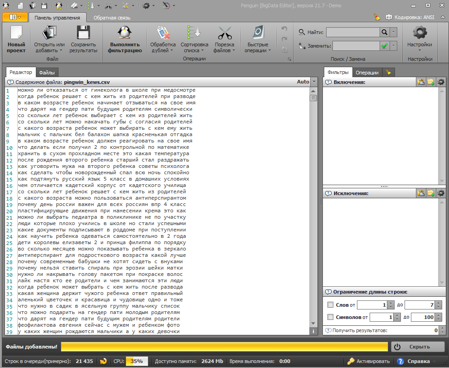Select the Файлы tab
This screenshot has width=449, height=368.
[47, 73]
